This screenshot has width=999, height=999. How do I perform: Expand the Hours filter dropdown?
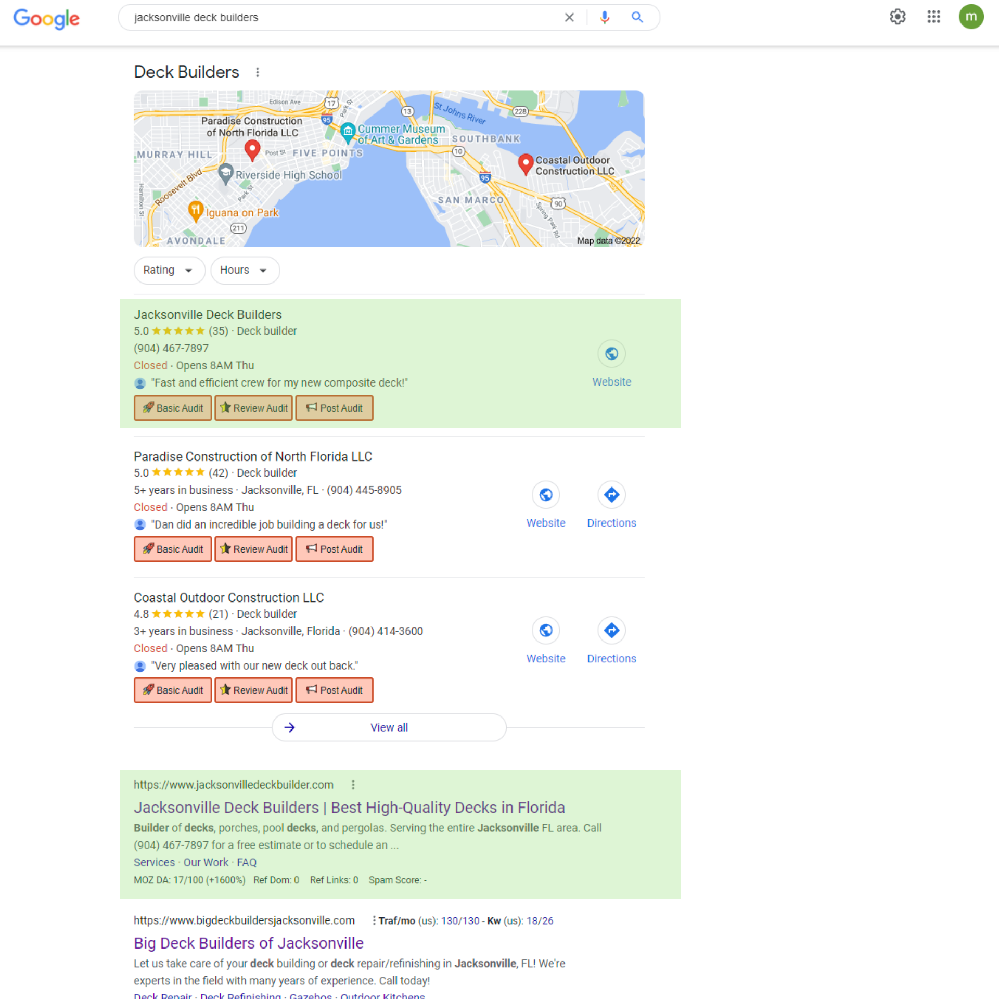click(x=245, y=270)
